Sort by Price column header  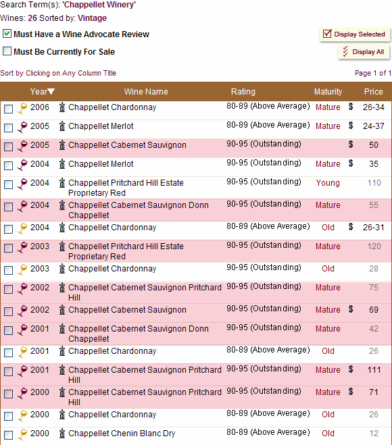[374, 92]
